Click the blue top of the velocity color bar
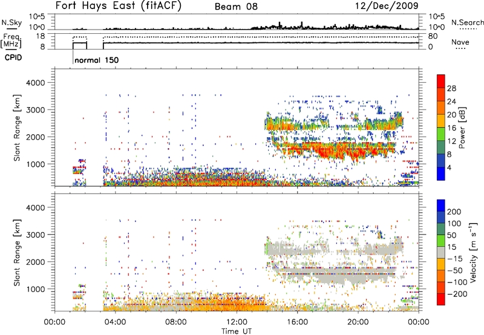 click(441, 206)
